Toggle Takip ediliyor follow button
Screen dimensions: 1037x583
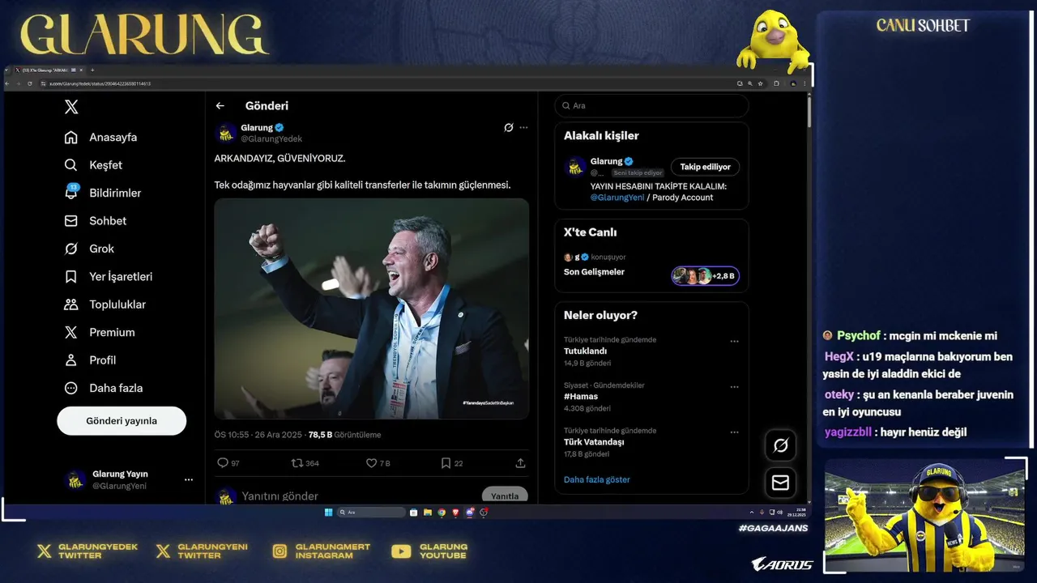(x=705, y=167)
